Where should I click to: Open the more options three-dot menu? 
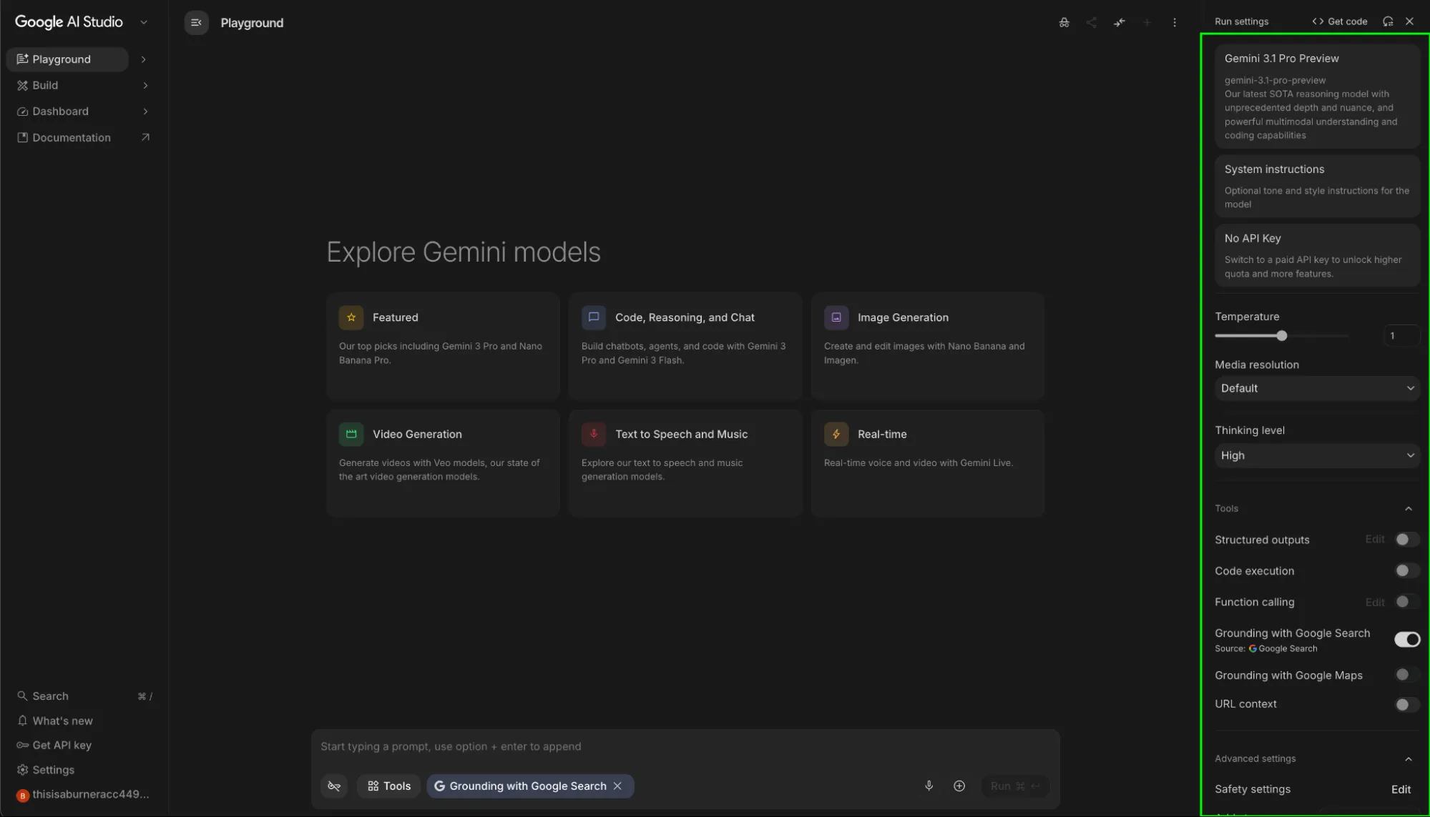point(1175,22)
